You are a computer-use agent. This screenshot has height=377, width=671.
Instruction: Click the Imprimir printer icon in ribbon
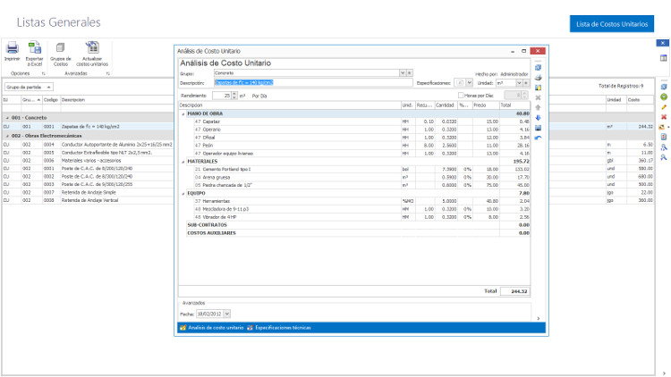pyautogui.click(x=13, y=48)
